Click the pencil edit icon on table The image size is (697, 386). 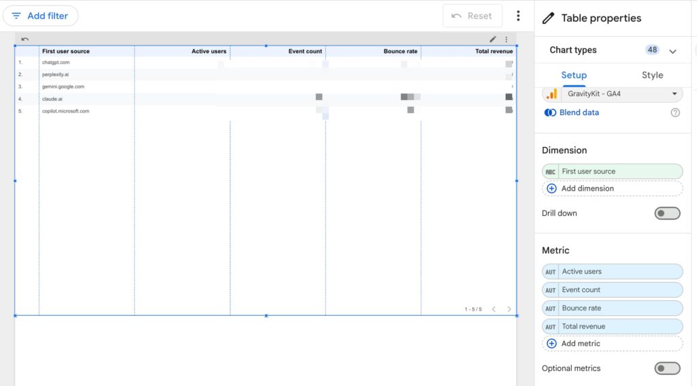493,39
